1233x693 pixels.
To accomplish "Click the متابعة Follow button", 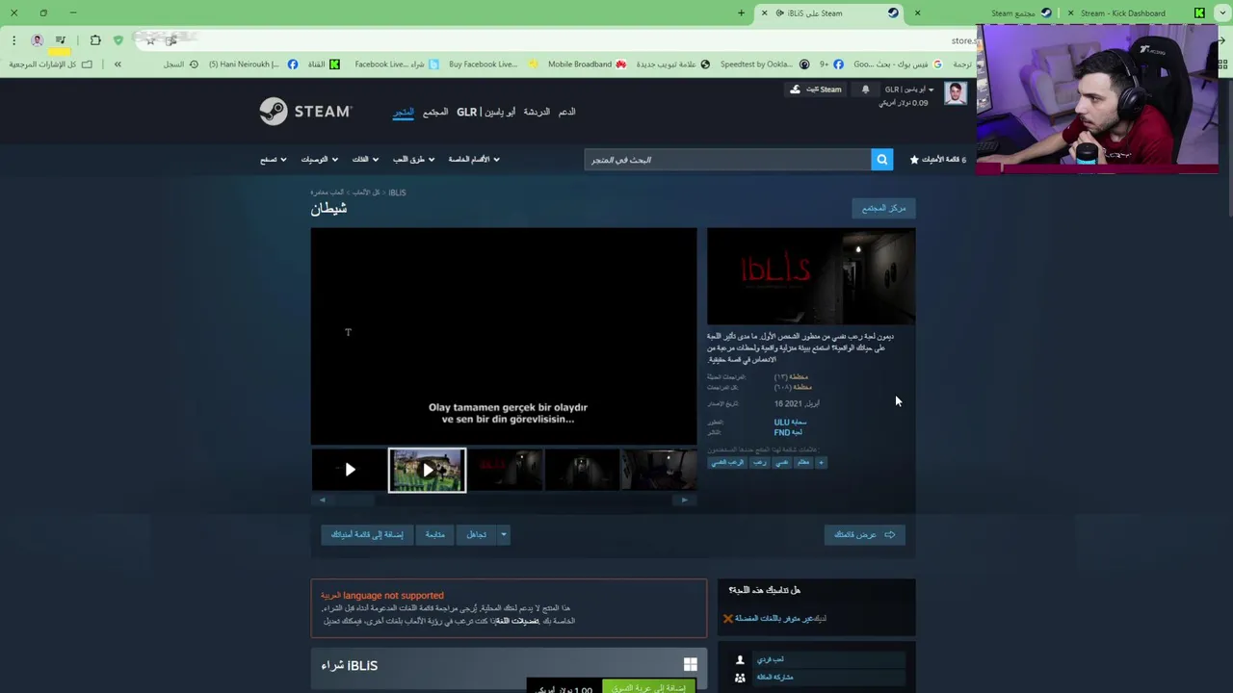I will tap(435, 534).
